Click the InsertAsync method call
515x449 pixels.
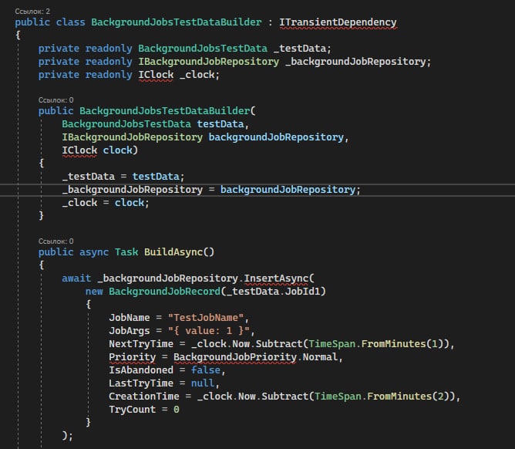click(276, 279)
